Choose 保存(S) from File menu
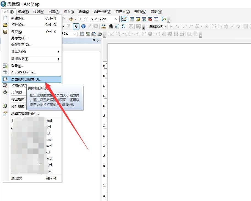The width and height of the screenshot is (251, 201). coord(32,32)
